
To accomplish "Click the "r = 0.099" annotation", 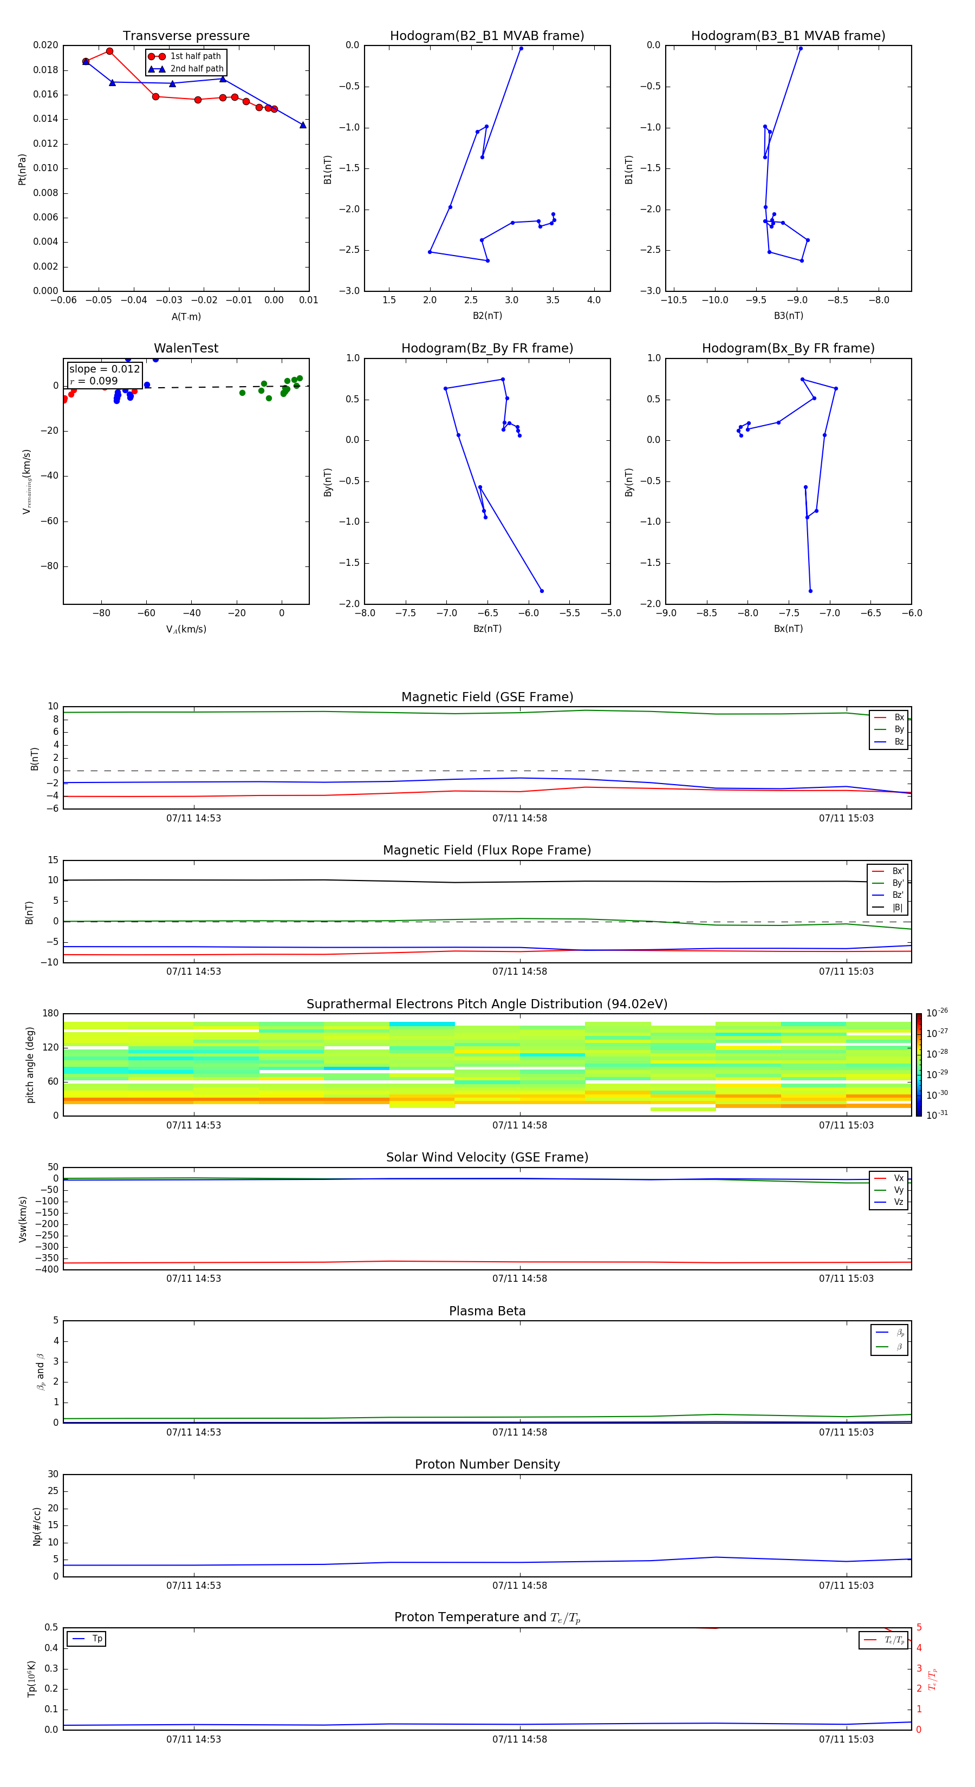I will click(x=94, y=381).
